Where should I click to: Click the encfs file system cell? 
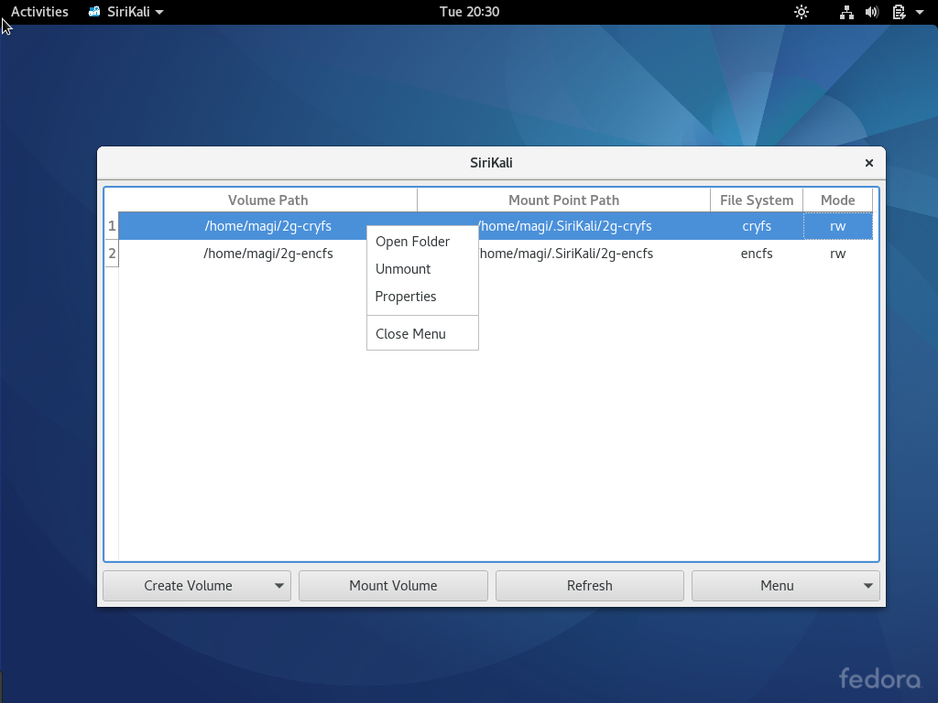(x=757, y=254)
